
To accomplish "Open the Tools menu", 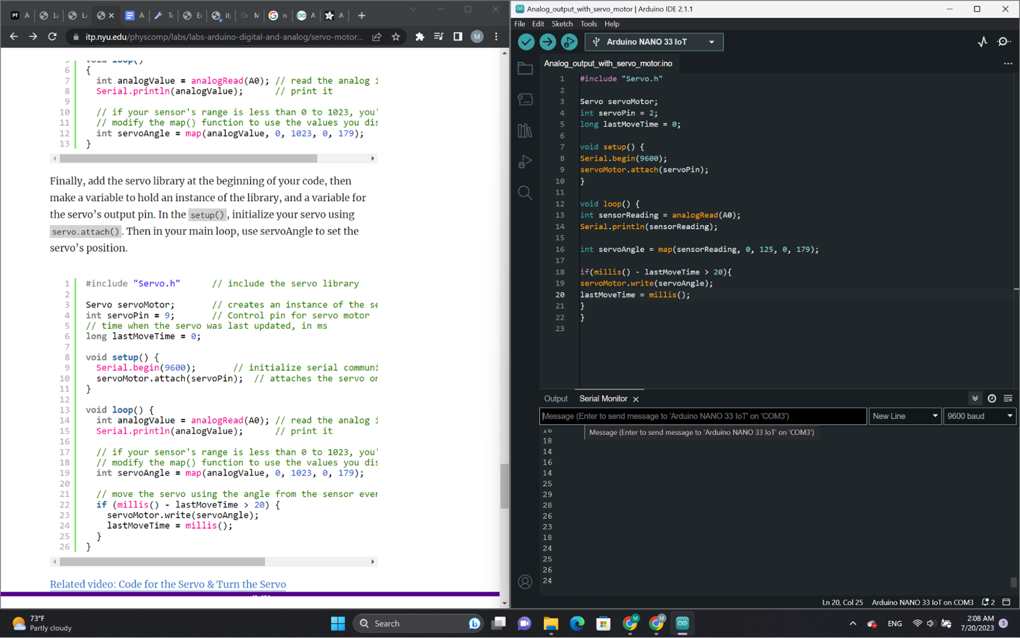I will pyautogui.click(x=589, y=24).
